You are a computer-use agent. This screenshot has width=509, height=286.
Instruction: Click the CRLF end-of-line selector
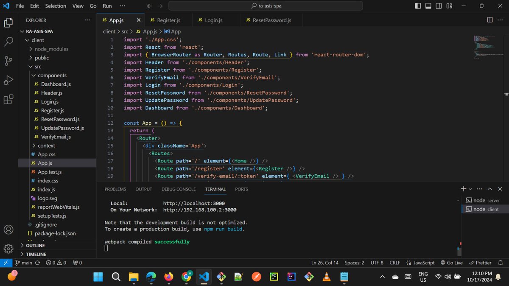(395, 263)
